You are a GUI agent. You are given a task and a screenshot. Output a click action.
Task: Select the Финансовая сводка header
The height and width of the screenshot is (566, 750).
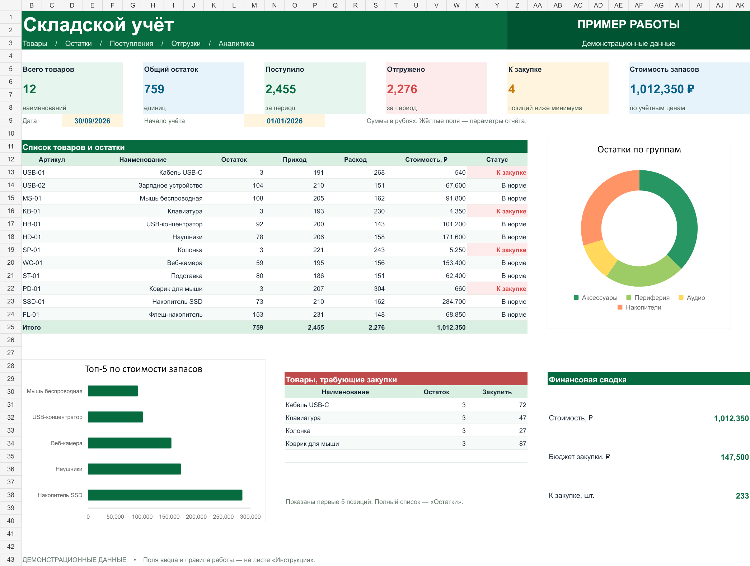point(648,379)
